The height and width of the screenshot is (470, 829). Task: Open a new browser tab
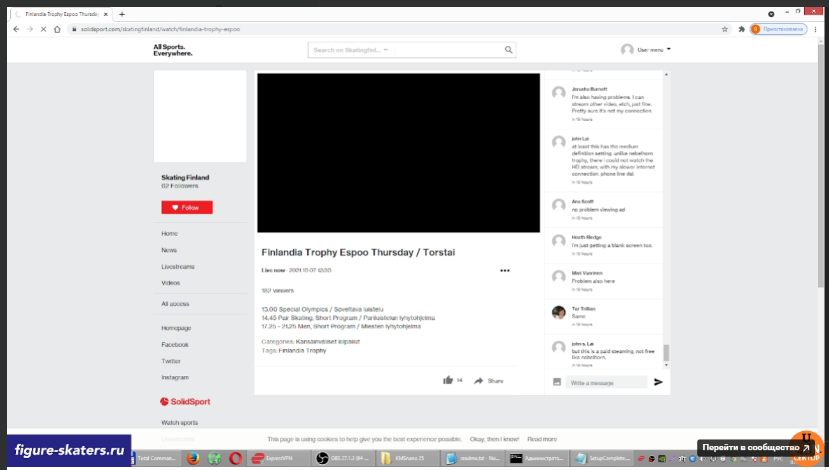point(122,14)
